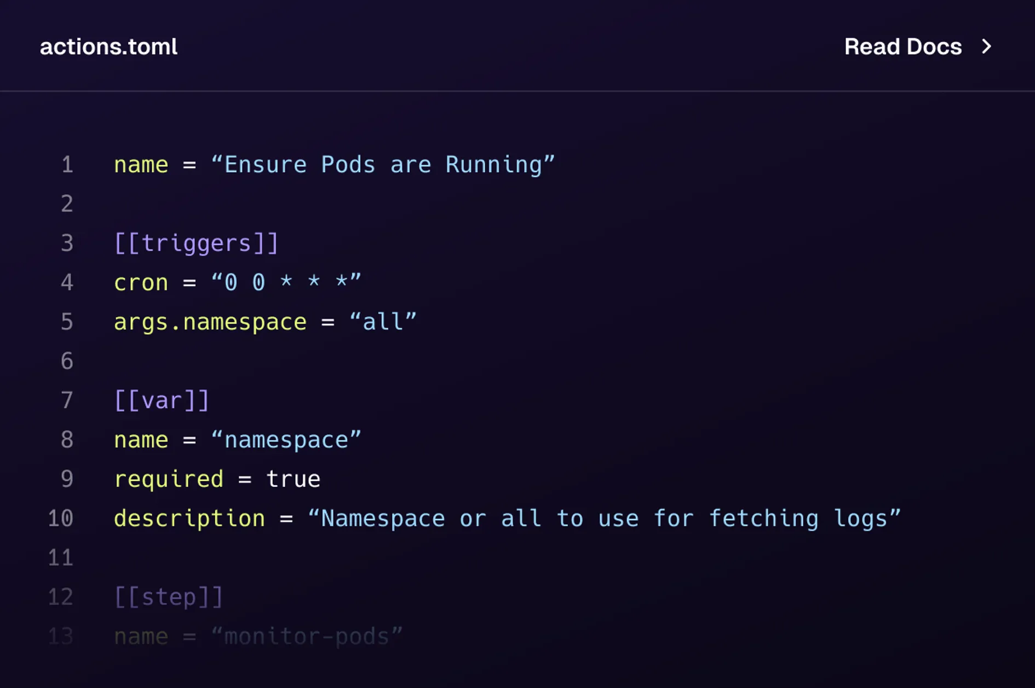Click the "all" string value

[x=383, y=322]
